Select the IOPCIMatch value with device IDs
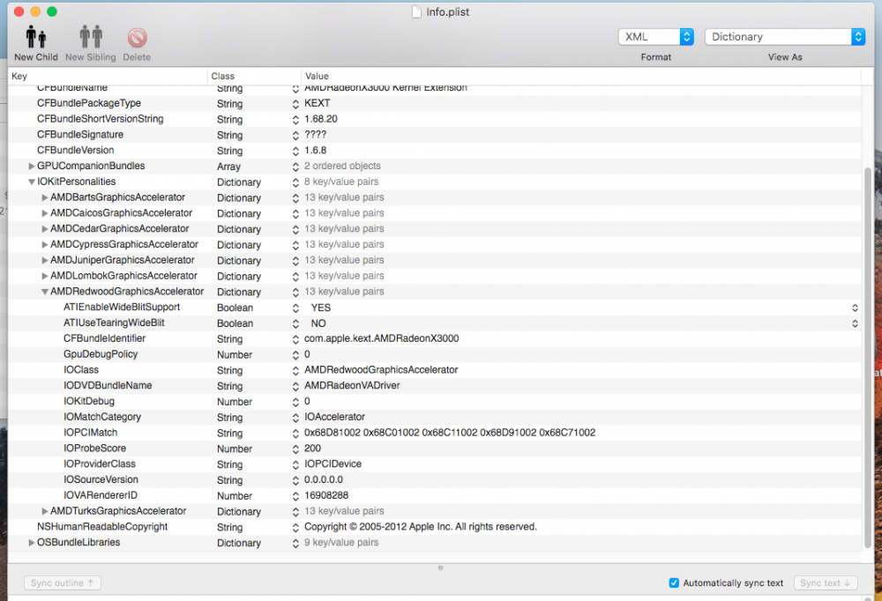This screenshot has width=882, height=601. point(450,433)
